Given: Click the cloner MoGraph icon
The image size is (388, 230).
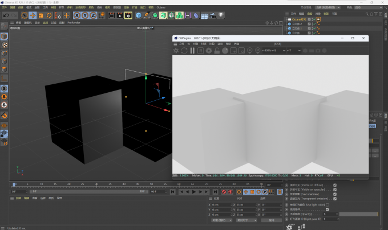Looking at the screenshot, I should [x=179, y=15].
